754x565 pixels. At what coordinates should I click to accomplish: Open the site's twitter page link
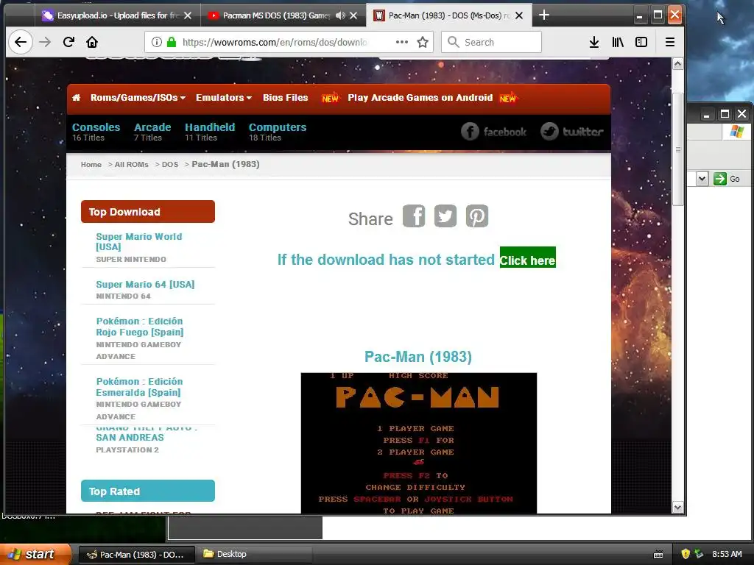tap(571, 131)
